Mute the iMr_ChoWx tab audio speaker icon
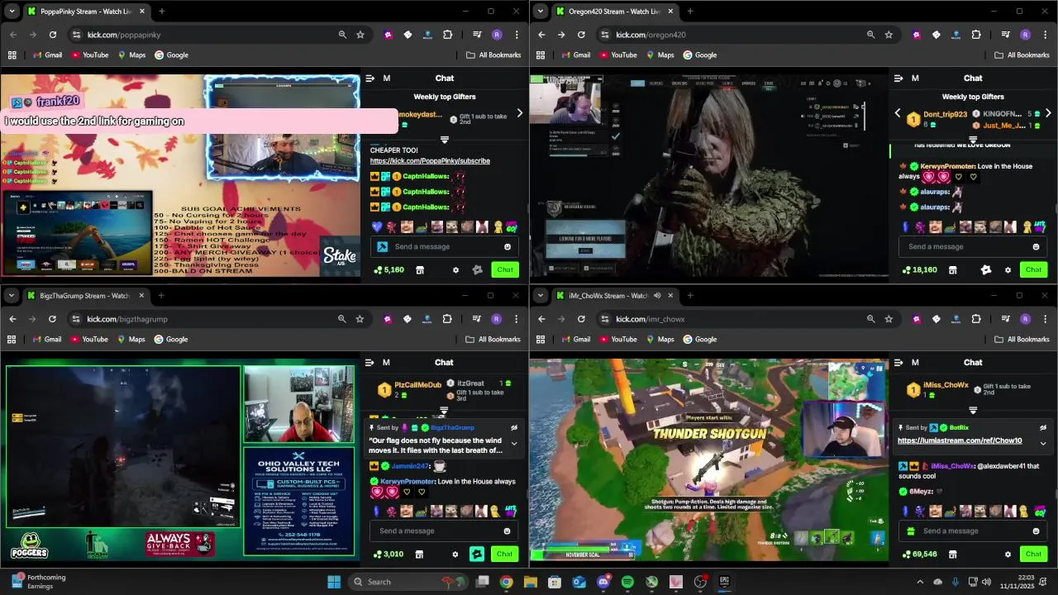Viewport: 1058px width, 595px height. point(657,295)
